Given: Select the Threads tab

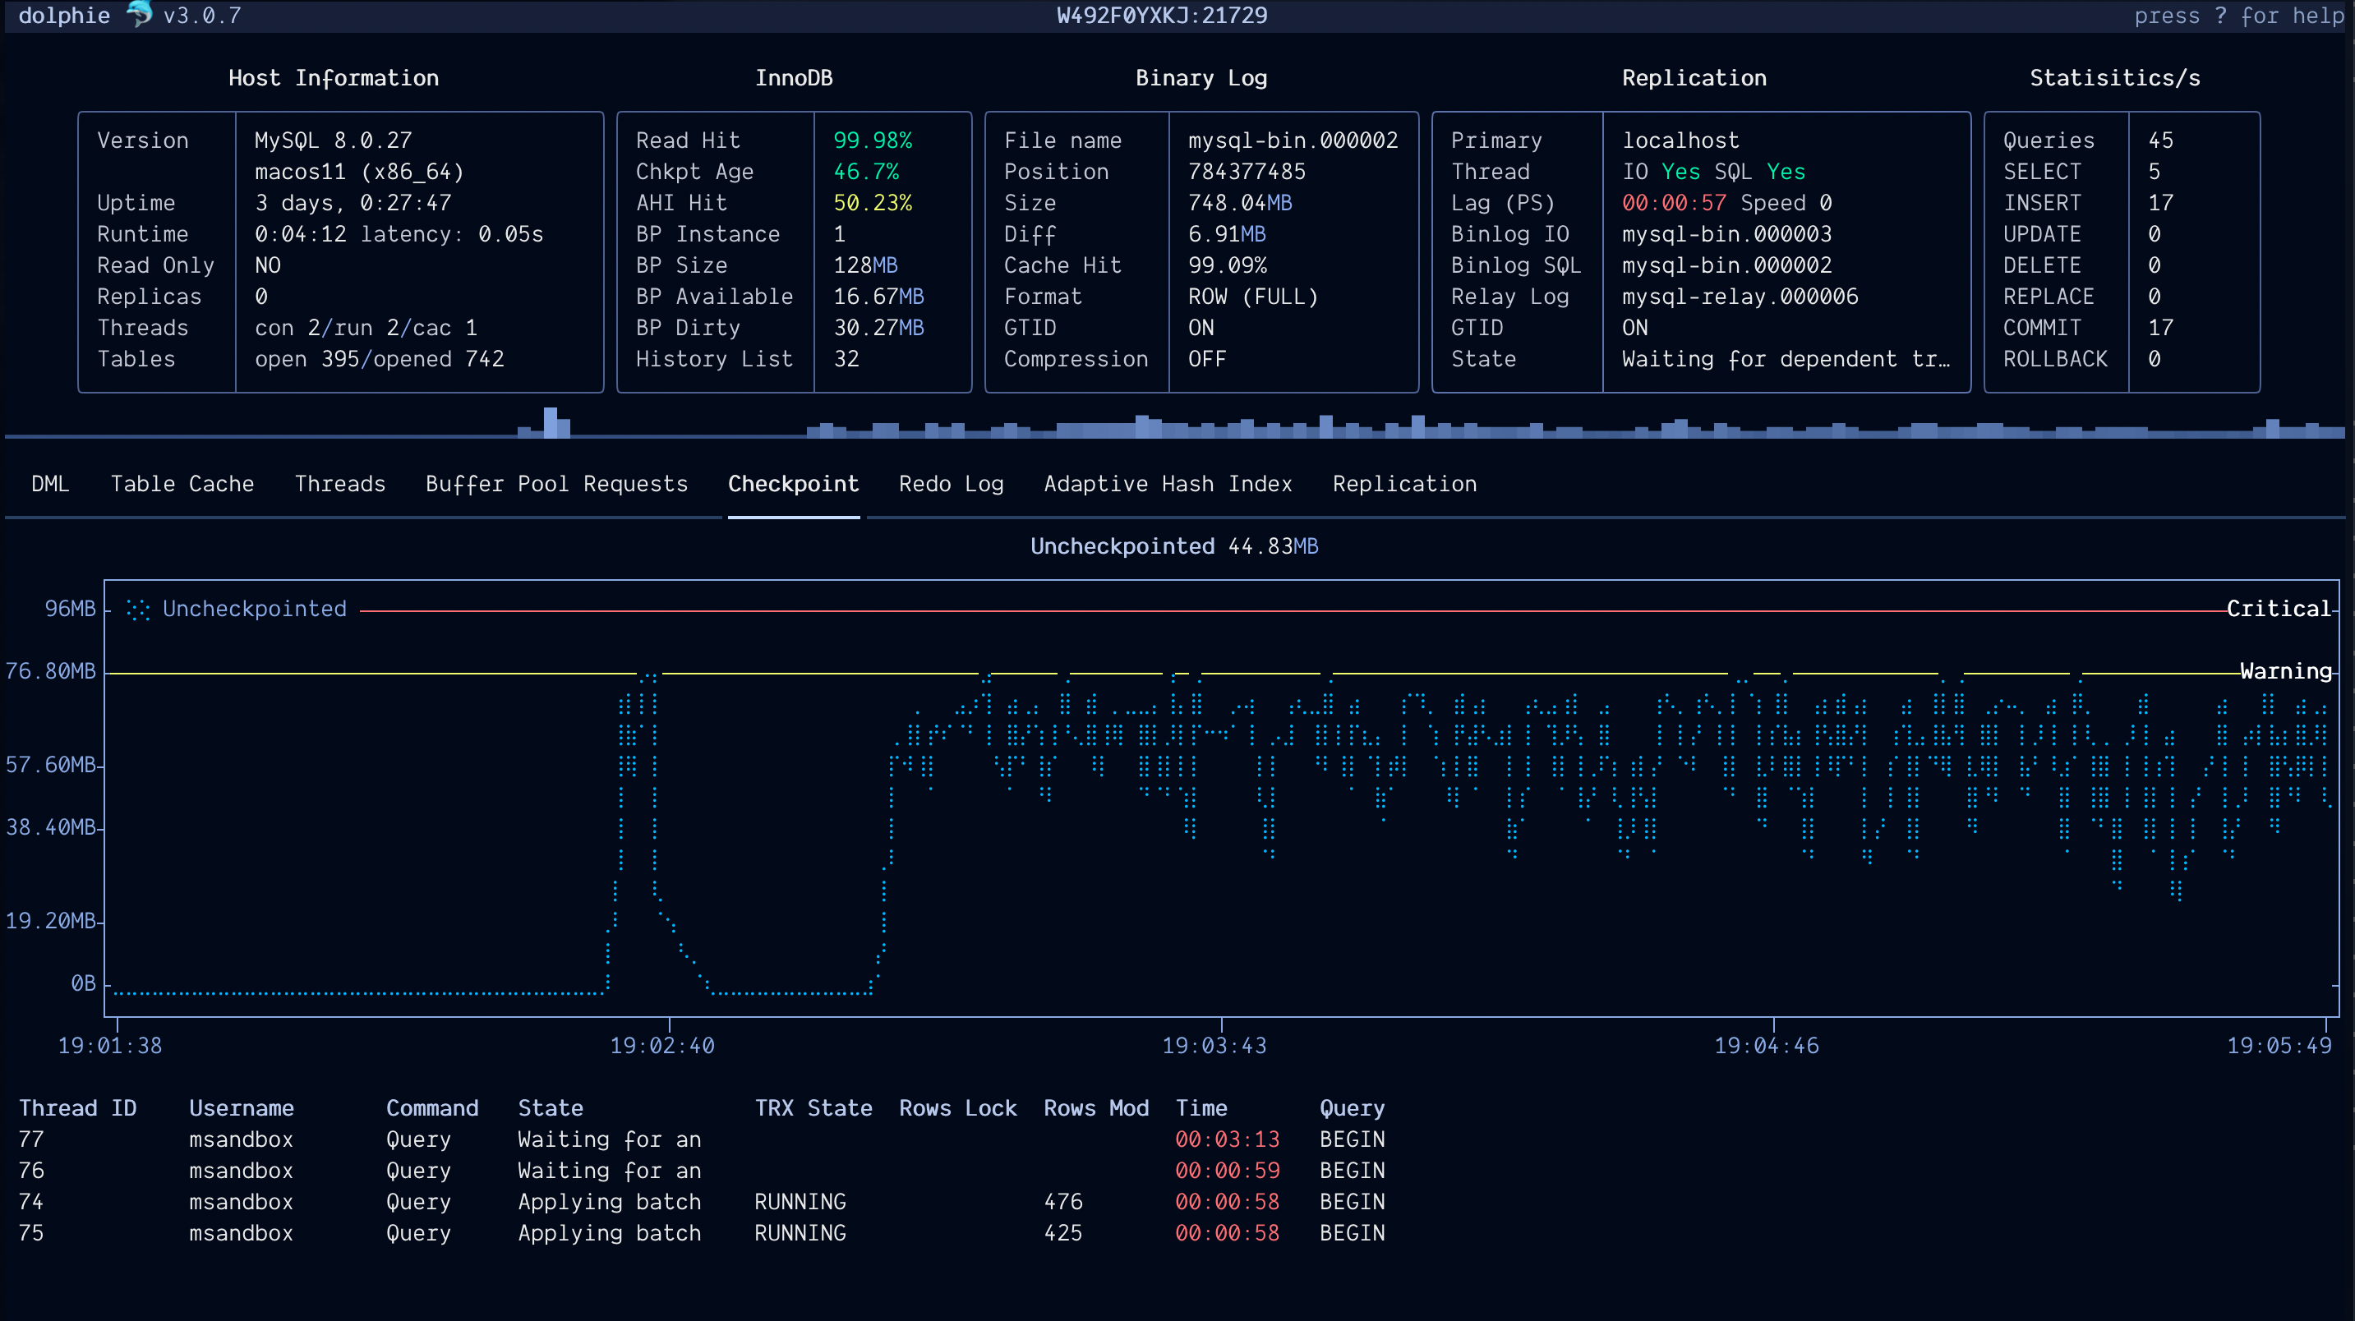Looking at the screenshot, I should [x=340, y=484].
